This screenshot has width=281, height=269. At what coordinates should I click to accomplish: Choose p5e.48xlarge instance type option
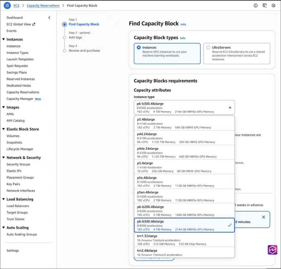184,181
